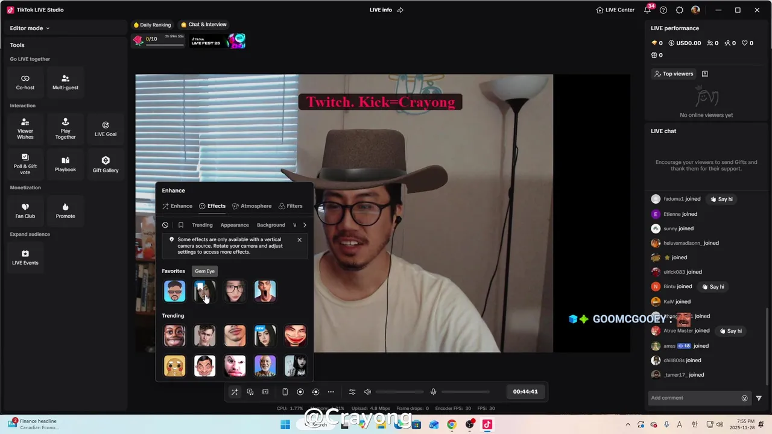Click the share arrow next to LIVE info
This screenshot has width=772, height=434.
click(400, 10)
